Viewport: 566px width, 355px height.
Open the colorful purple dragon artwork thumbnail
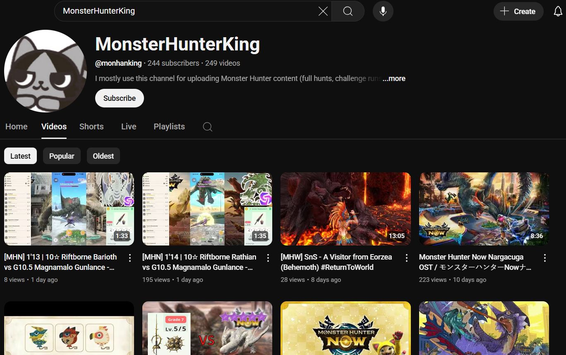point(484,328)
